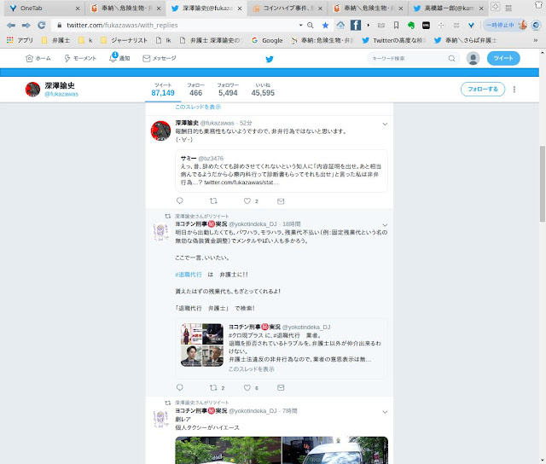Viewport: 546px width, 464px height.
Task: Click このスレッドを表示 in the quoted ヨコチン刑事 tweet
Action: (252, 369)
